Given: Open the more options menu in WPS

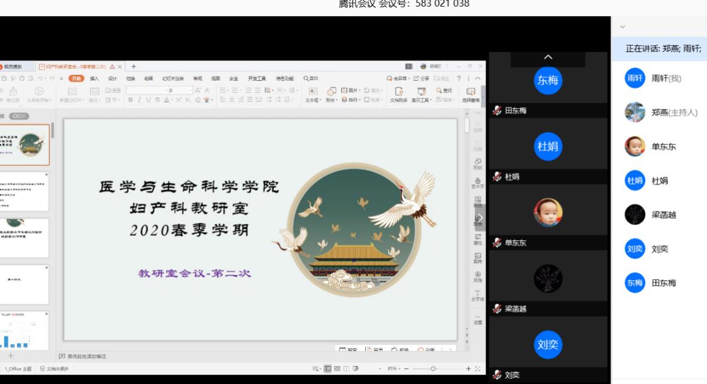Looking at the screenshot, I should [469, 78].
